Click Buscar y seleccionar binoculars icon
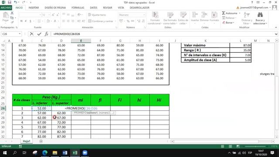Screen dimensions: 279x157 [260, 15]
